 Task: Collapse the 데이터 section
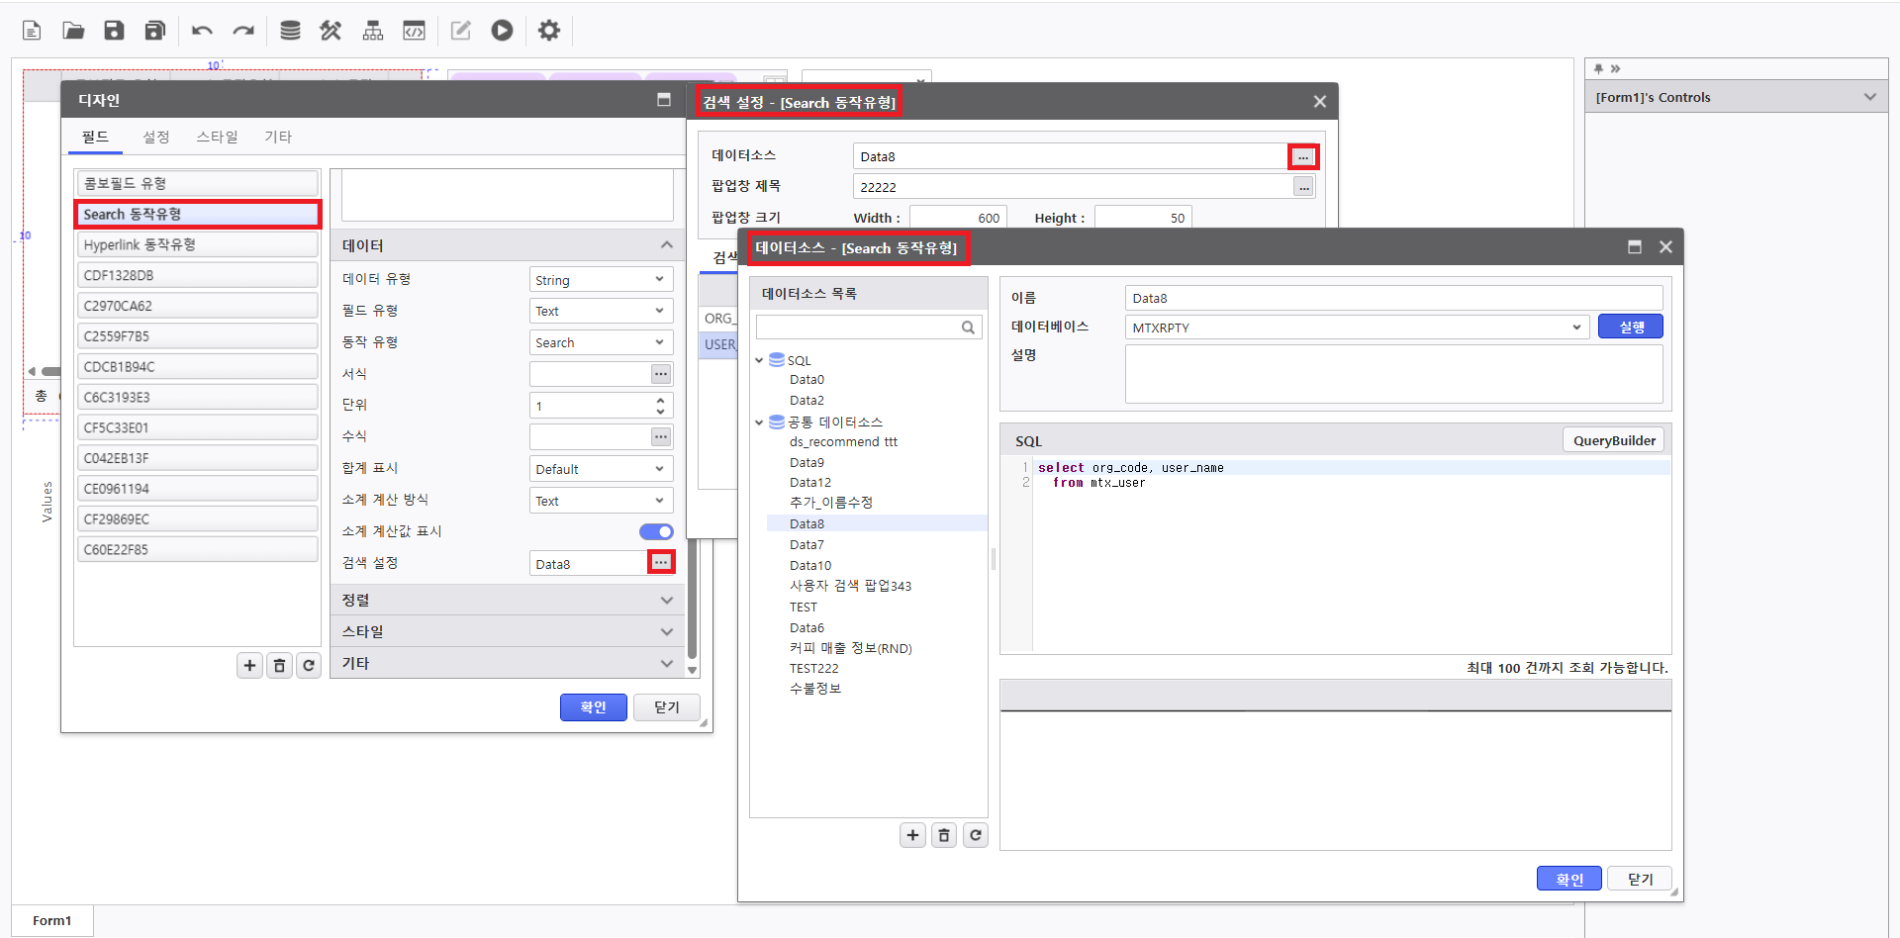tap(666, 245)
